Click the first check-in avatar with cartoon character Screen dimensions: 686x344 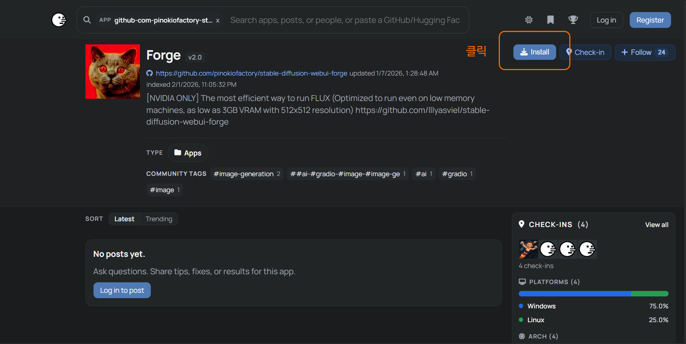(528, 249)
